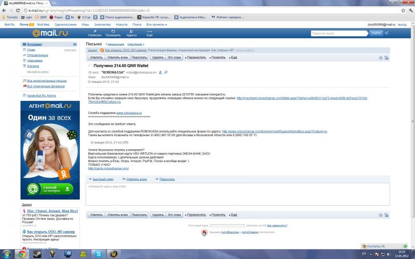Bookmark page with the star icon
This screenshot has height=259, width=415.
click(x=403, y=10)
